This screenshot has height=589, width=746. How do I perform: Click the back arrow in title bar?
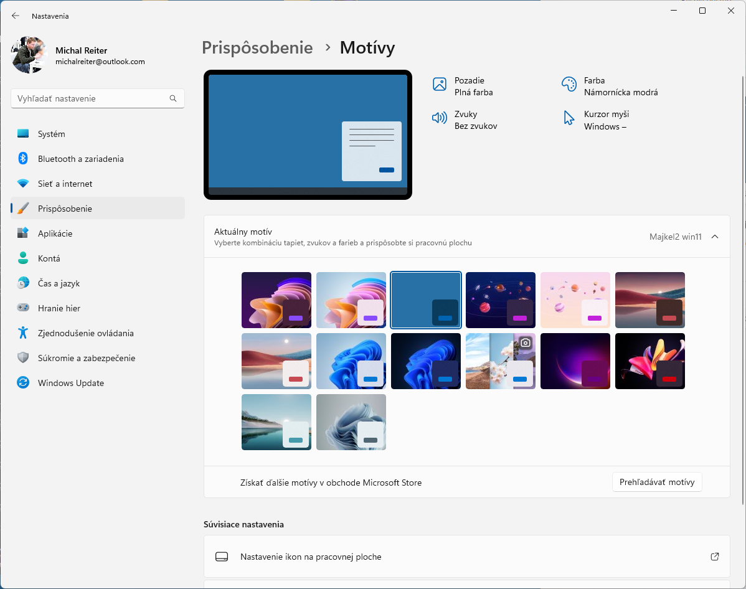(x=16, y=16)
